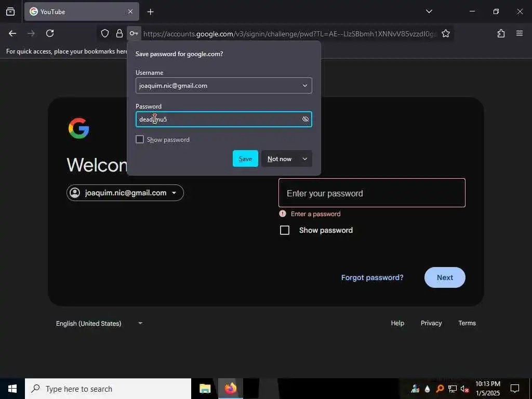
Task: Click the saved password key icon
Action: pos(134,33)
